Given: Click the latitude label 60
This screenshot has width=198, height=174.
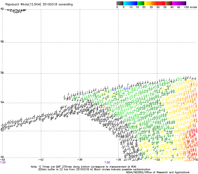Looking at the screenshot, I should point(2,9).
